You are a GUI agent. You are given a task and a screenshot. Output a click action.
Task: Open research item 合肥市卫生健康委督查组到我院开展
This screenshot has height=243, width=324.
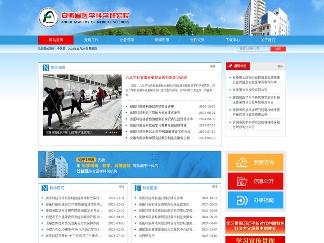coord(75,217)
